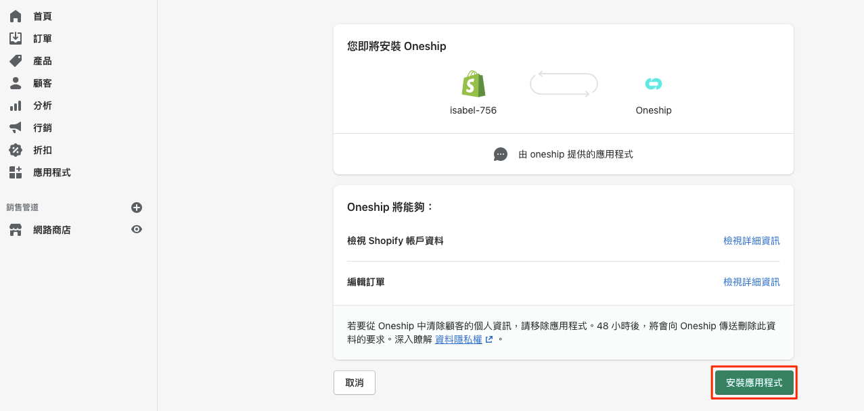This screenshot has height=411, width=864.
Task: Click the 編輯訂單 permission text
Action: point(366,282)
